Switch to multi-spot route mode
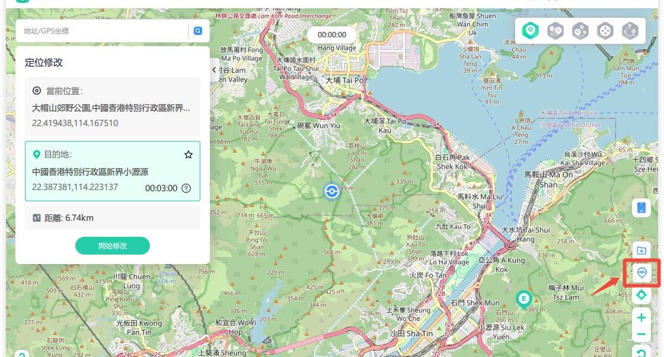664x357 pixels. click(580, 31)
